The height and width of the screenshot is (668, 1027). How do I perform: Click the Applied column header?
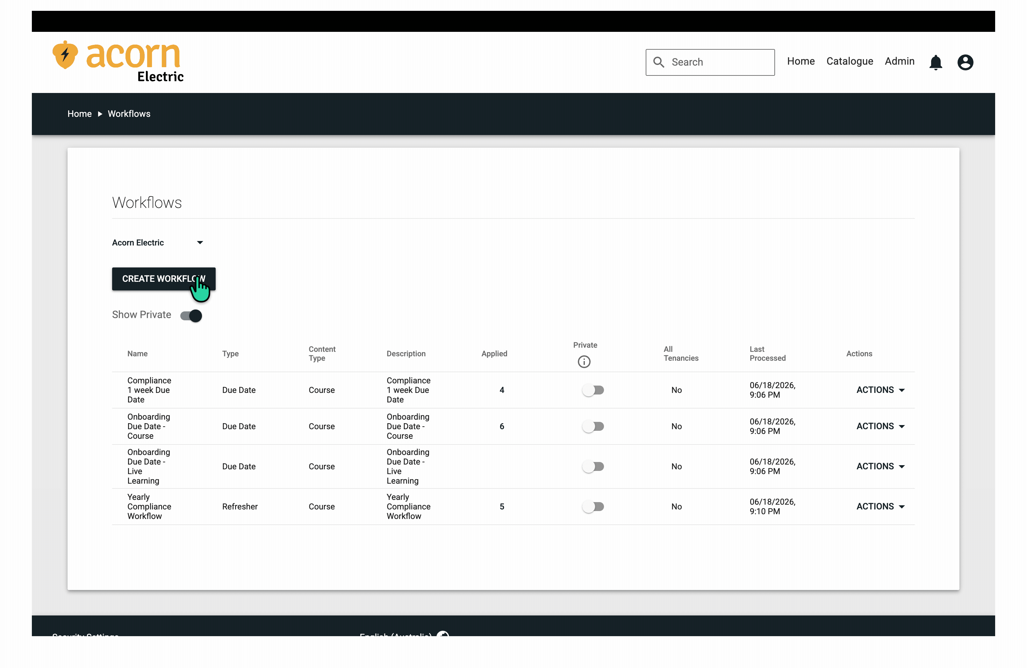[494, 354]
